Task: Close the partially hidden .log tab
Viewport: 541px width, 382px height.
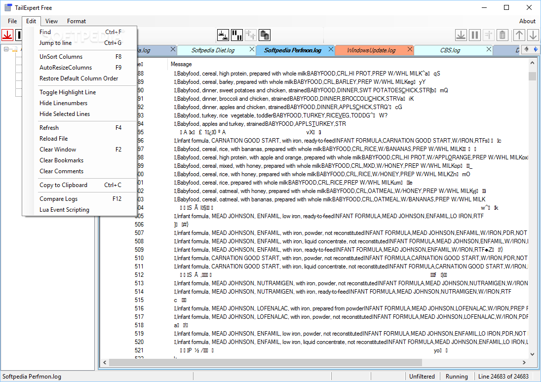Action: 173,49
